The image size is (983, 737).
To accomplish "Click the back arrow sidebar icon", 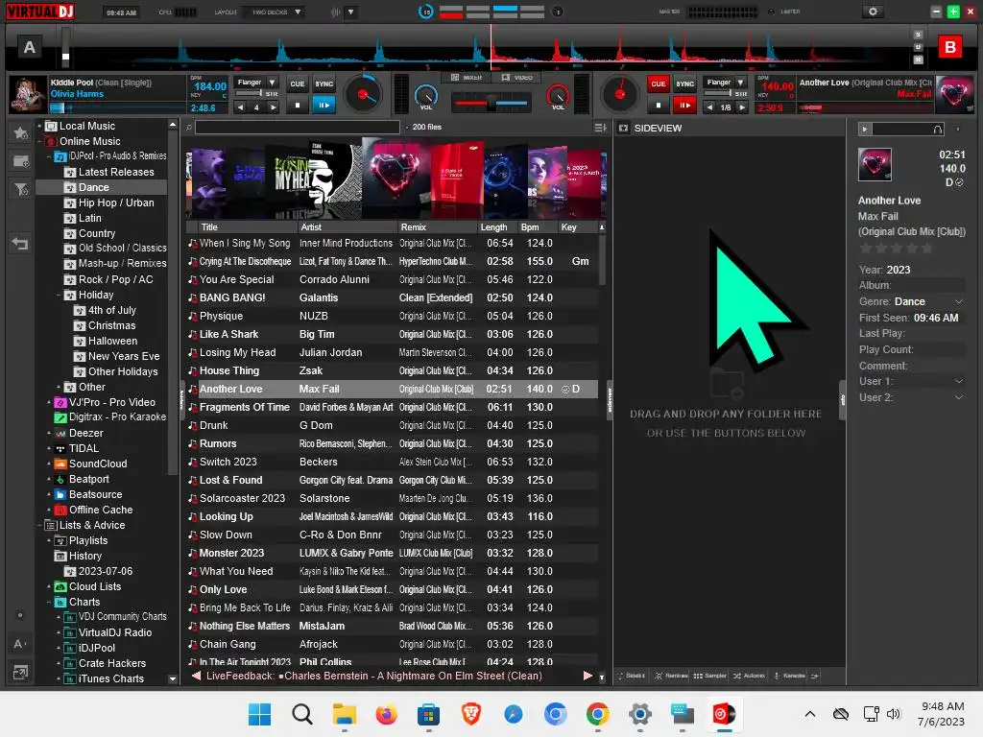I will (x=20, y=243).
